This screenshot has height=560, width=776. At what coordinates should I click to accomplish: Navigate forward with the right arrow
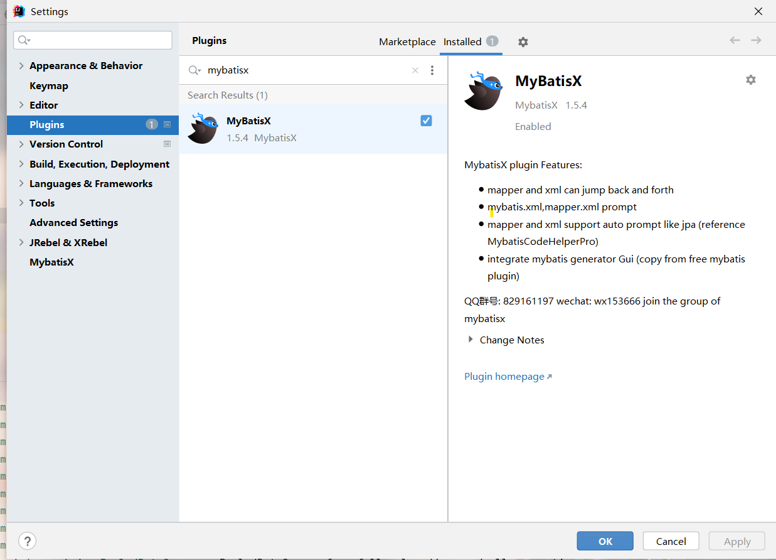[x=756, y=40]
